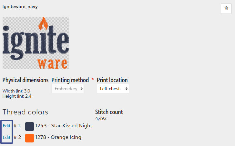Click the 1243 - Star-Kissed Night thread label
This screenshot has width=235, height=146.
pyautogui.click(x=64, y=126)
